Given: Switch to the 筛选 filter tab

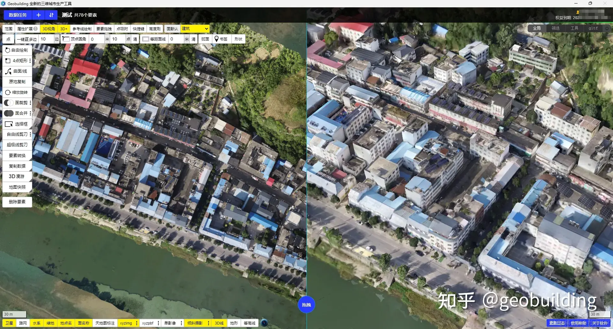Looking at the screenshot, I should [556, 28].
